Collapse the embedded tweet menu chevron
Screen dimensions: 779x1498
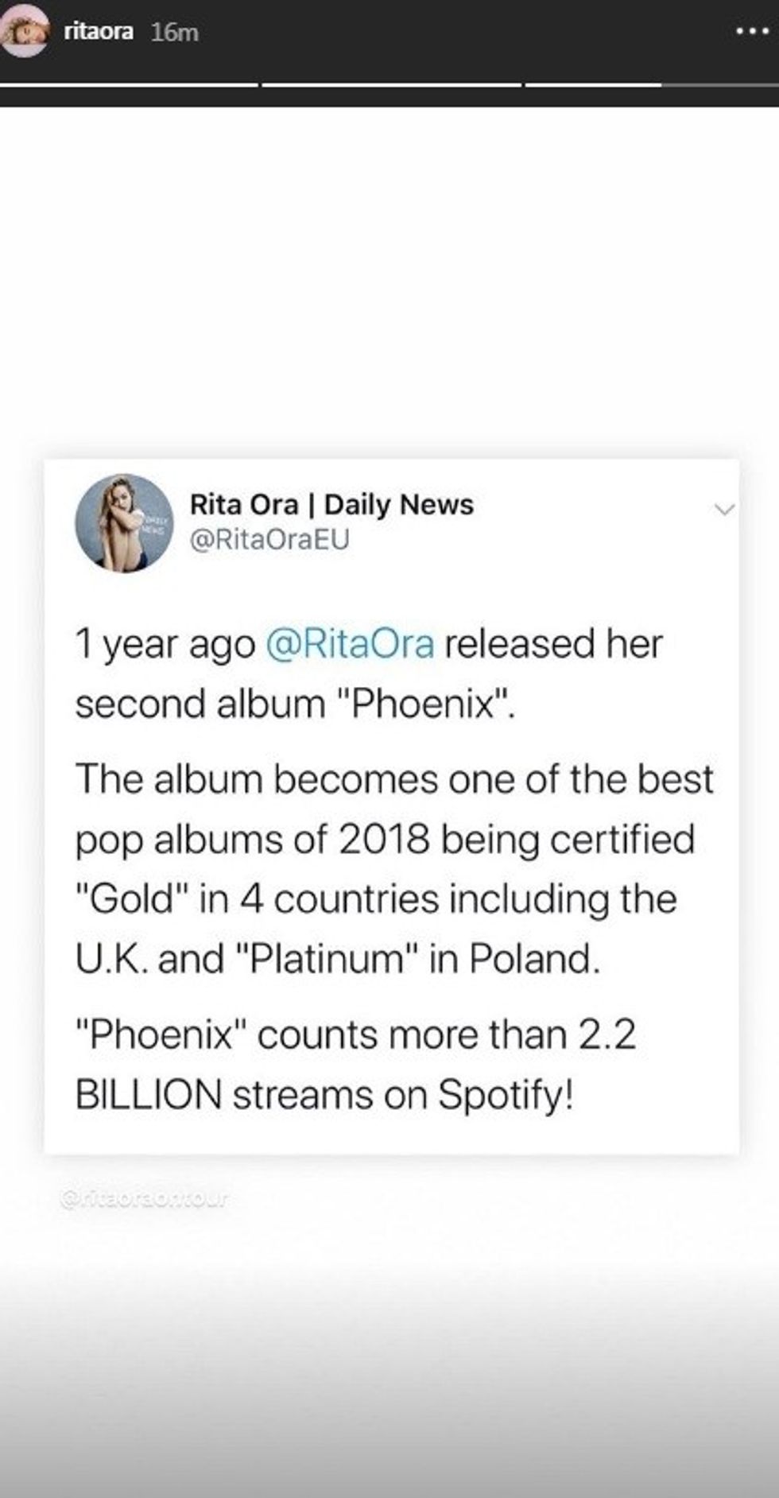[724, 509]
